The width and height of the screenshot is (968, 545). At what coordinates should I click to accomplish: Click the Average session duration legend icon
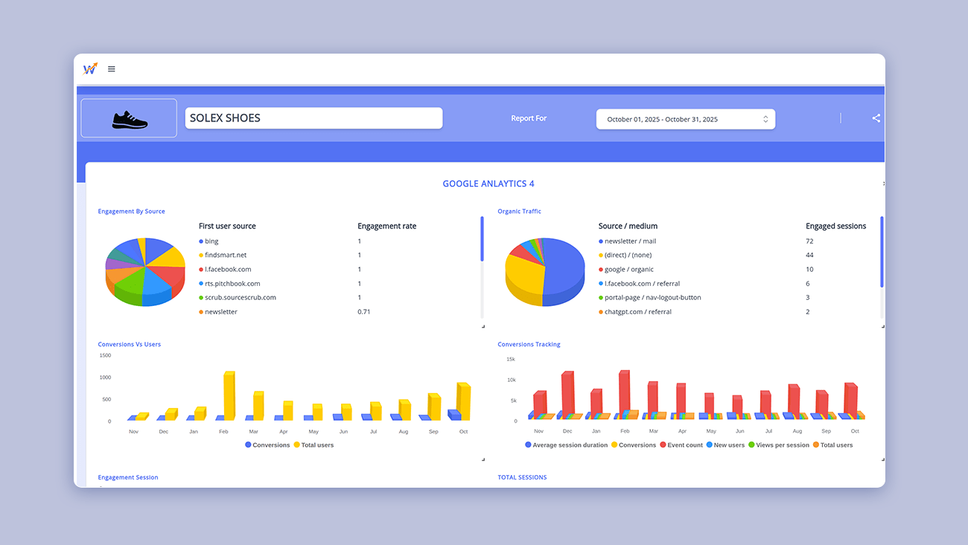point(529,444)
